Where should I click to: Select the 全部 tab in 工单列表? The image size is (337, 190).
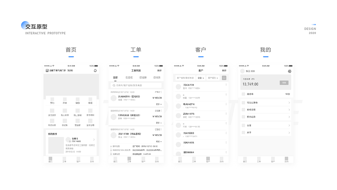115,78
